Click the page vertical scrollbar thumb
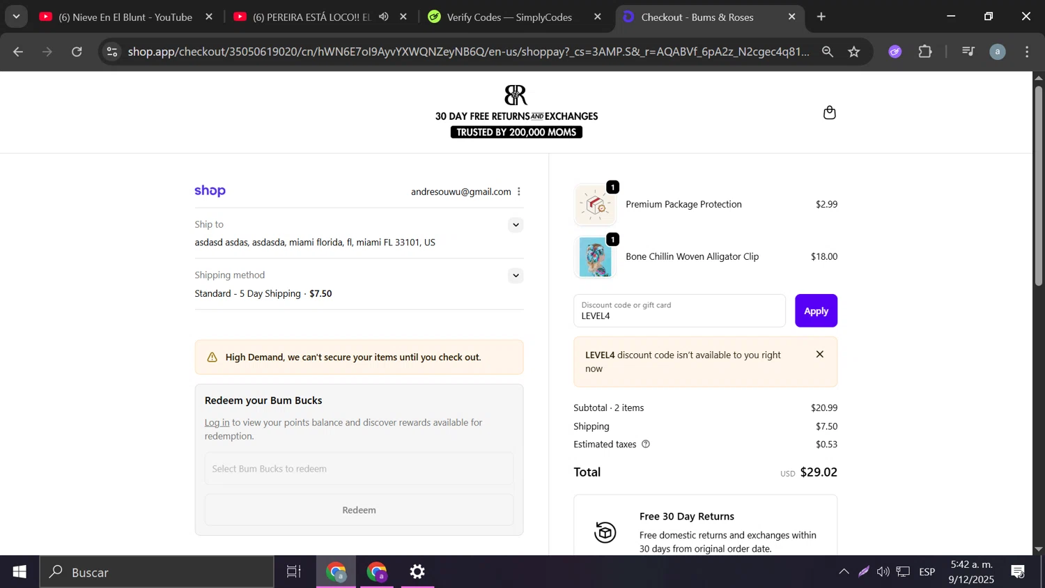Image resolution: width=1045 pixels, height=588 pixels. click(1038, 185)
